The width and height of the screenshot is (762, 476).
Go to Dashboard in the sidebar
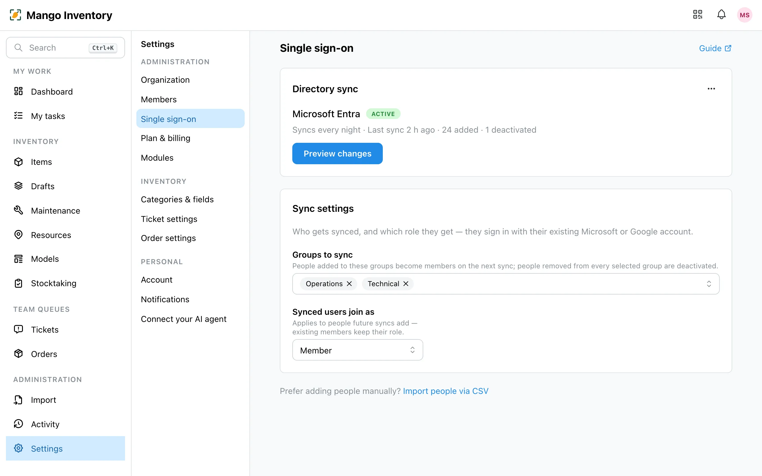pos(65,92)
